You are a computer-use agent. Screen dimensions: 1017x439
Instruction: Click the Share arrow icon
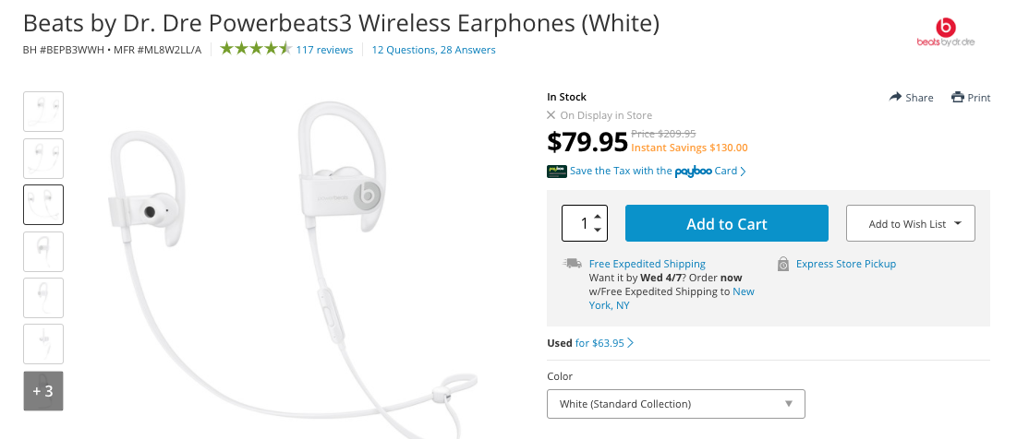coord(895,97)
